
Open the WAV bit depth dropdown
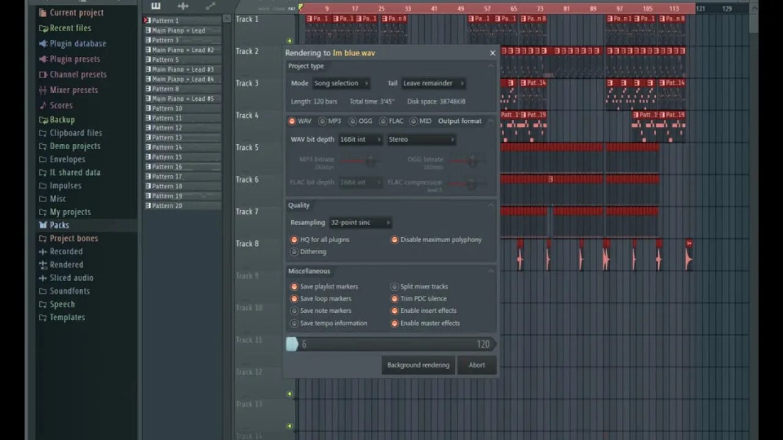coord(360,139)
